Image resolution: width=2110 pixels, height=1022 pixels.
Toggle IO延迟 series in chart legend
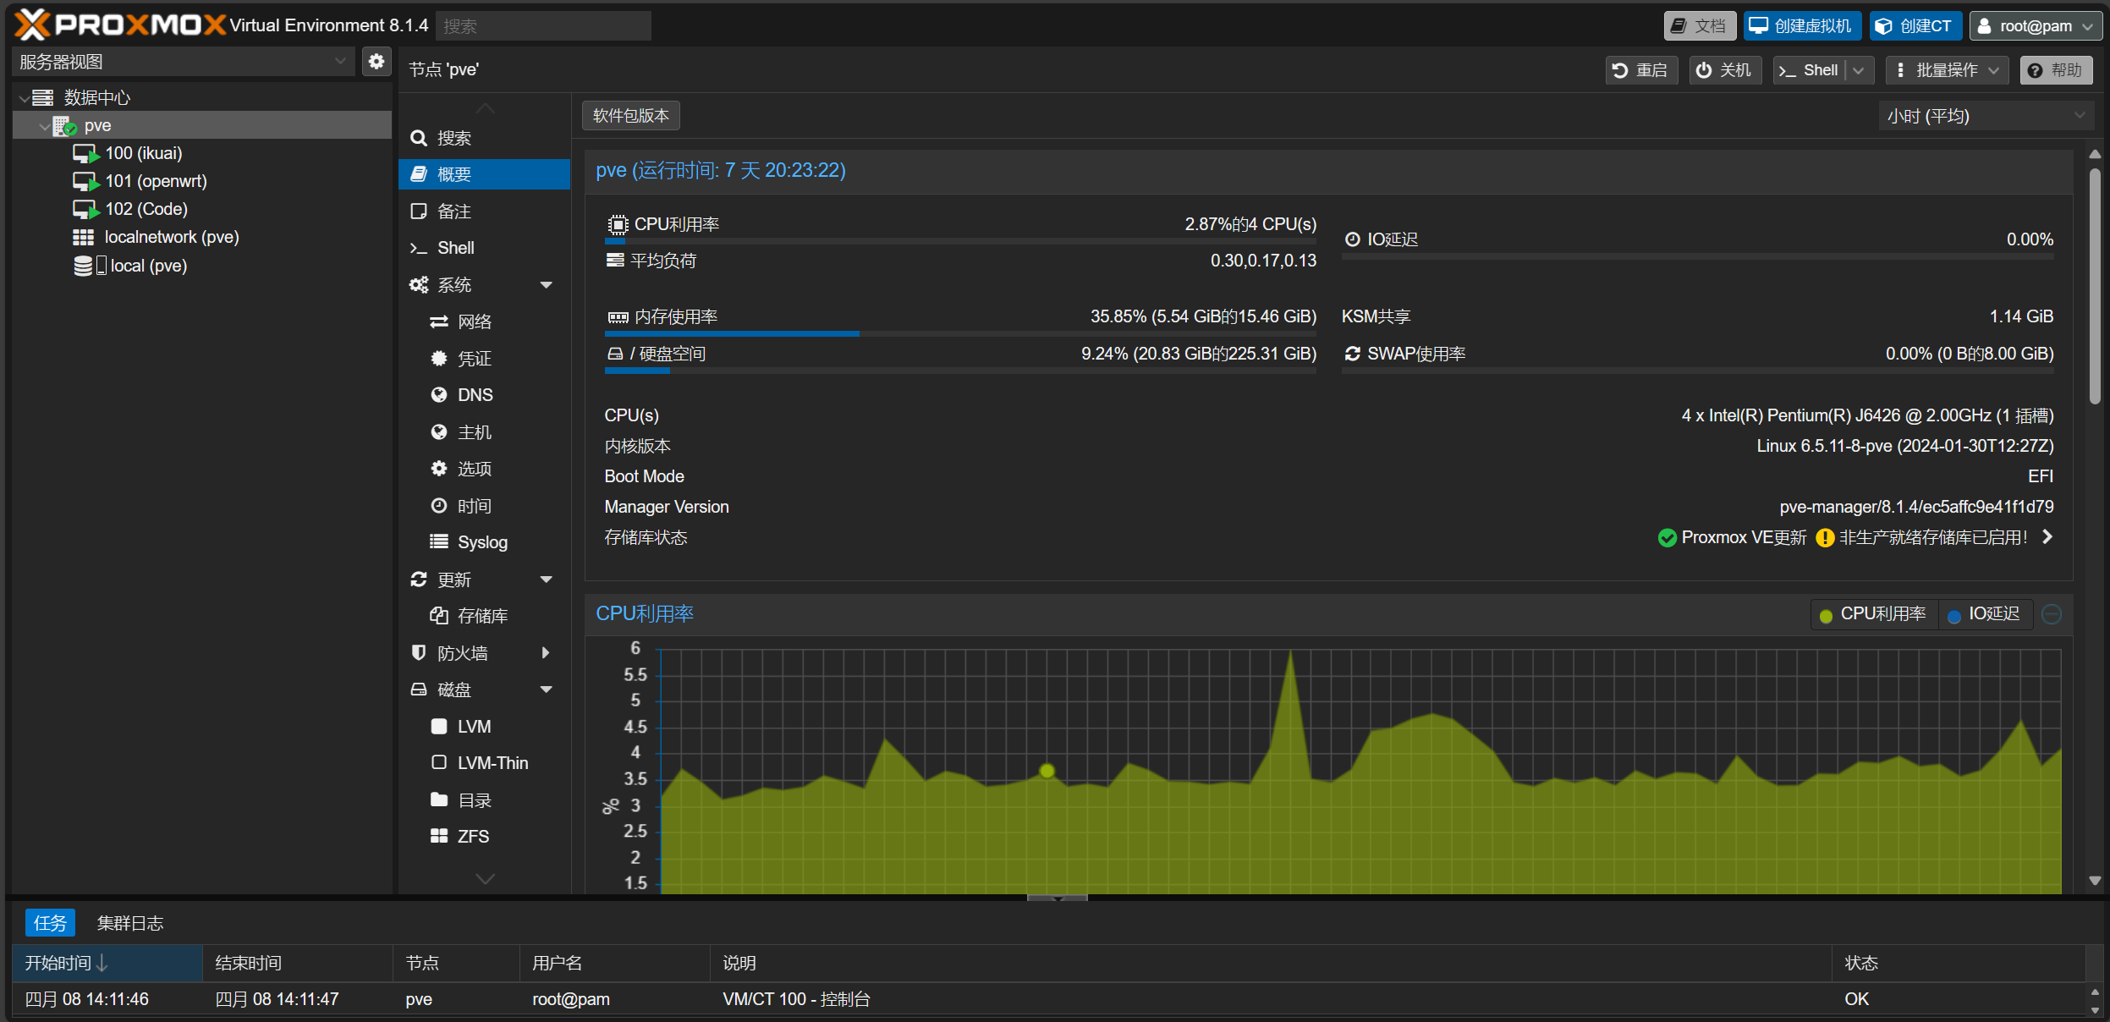tap(1984, 614)
